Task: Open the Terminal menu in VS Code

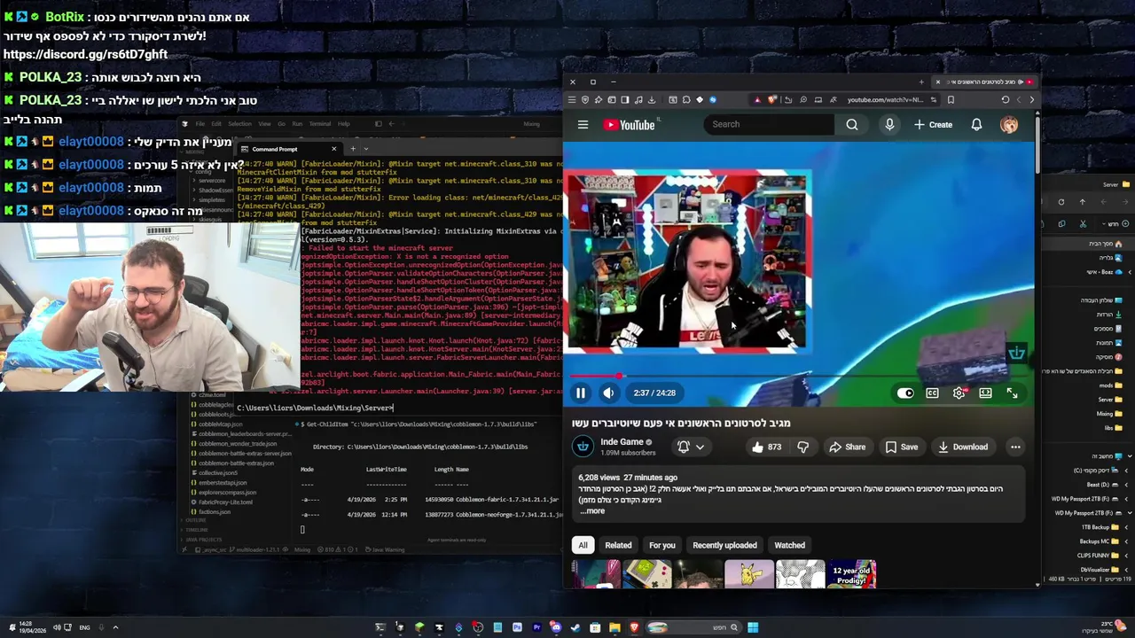Action: pos(320,124)
